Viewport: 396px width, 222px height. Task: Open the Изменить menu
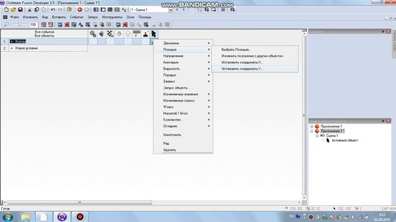[30, 17]
